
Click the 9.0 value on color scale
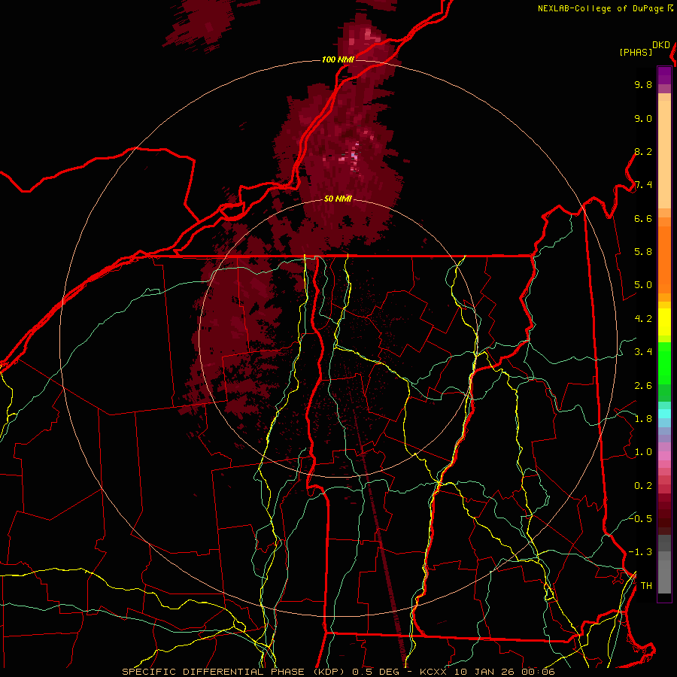point(643,118)
